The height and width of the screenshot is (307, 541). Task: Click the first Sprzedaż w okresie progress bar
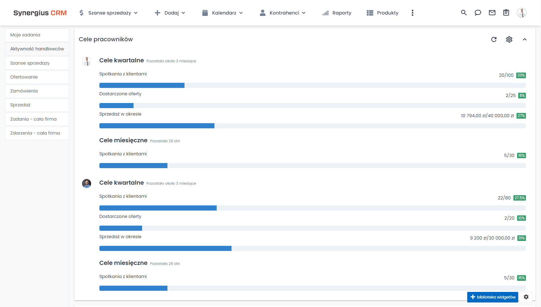click(x=312, y=126)
